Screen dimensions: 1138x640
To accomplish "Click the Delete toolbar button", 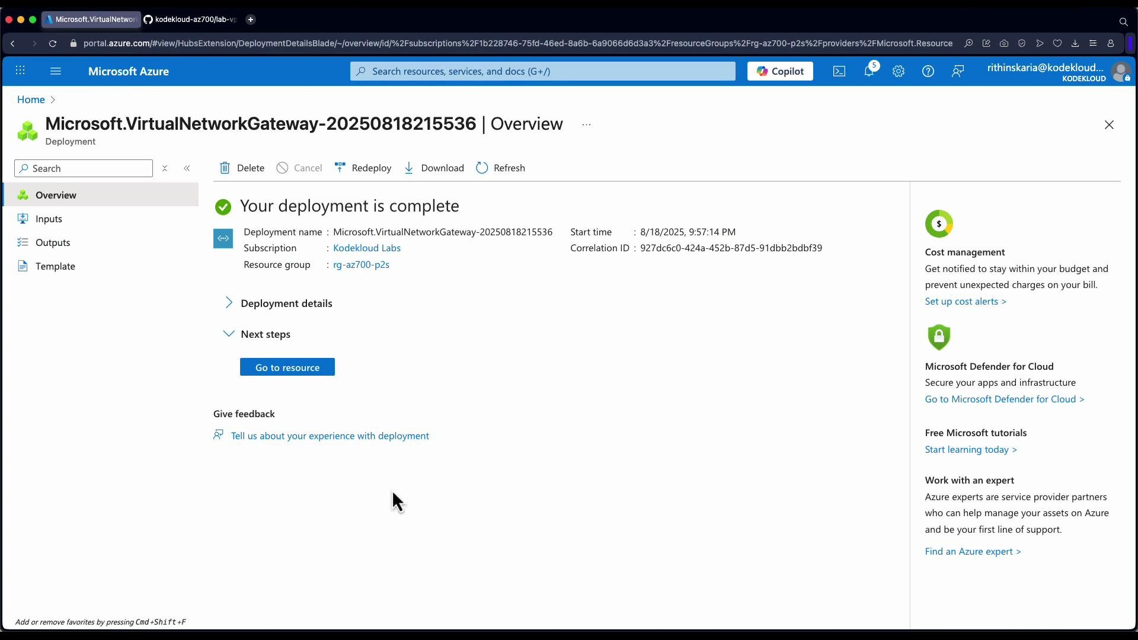I will 242,168.
